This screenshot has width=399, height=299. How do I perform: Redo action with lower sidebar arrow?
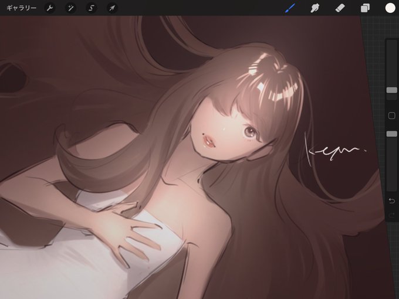coord(392,215)
